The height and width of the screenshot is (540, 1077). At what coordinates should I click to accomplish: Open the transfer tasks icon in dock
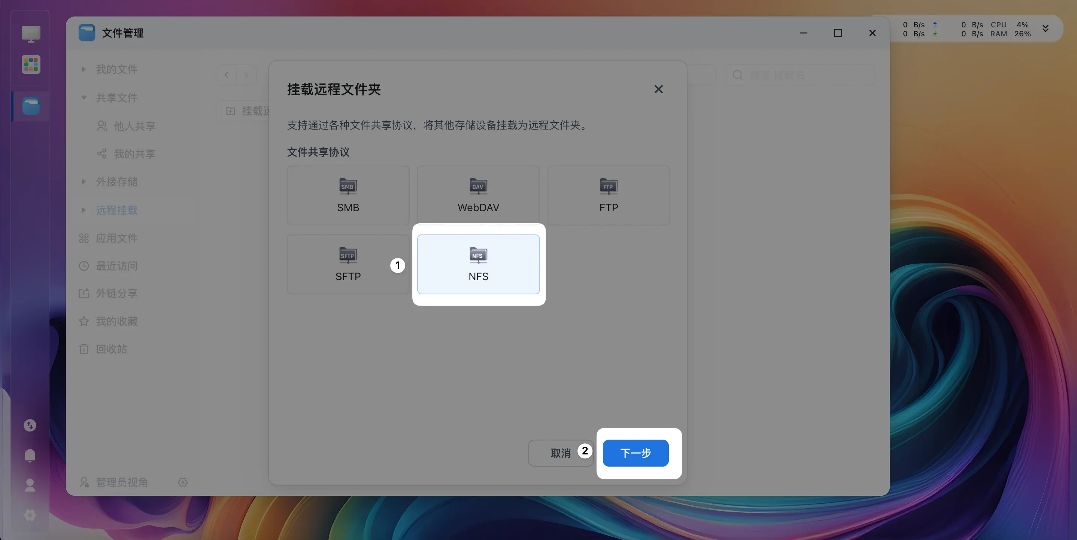point(30,425)
